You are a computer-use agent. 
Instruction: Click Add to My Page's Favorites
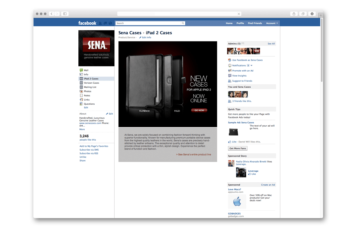coord(94,146)
